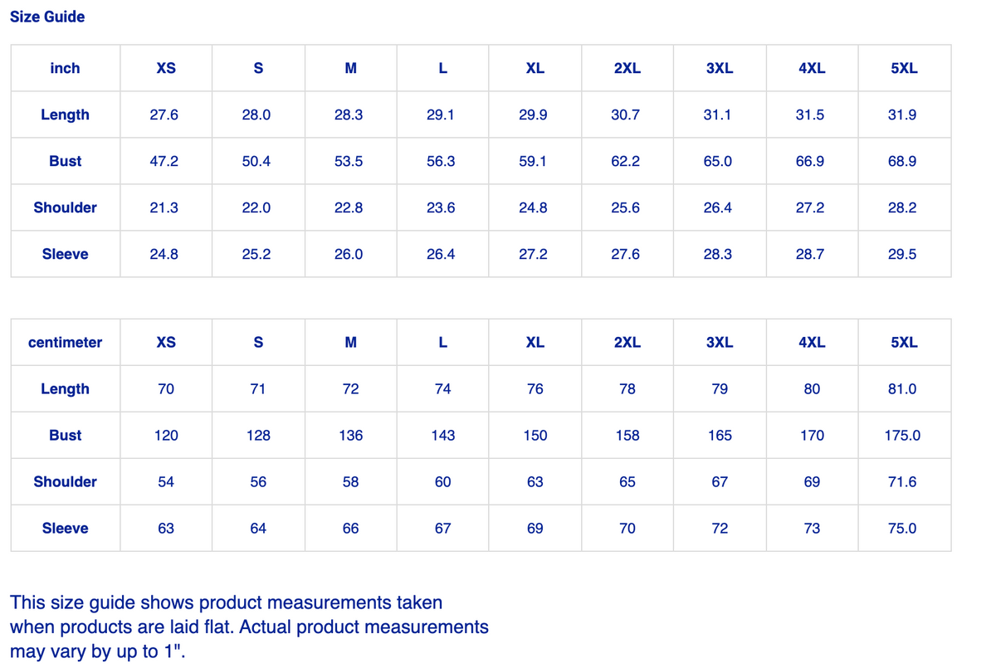This screenshot has width=996, height=668.
Task: Select the 71.6 shoulder value in centimeters
Action: [x=902, y=481]
